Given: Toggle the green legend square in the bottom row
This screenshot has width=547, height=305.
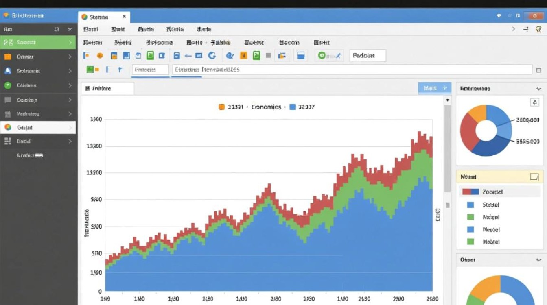Looking at the screenshot, I should pyautogui.click(x=471, y=242).
